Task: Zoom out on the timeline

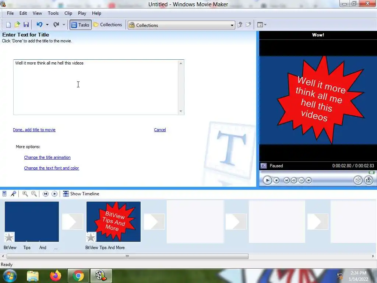Action: point(34,194)
